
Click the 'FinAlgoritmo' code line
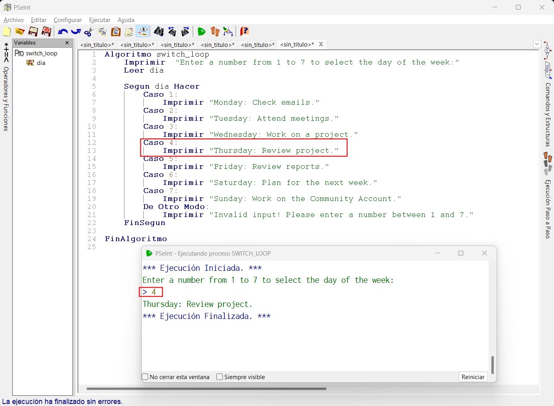pos(136,239)
